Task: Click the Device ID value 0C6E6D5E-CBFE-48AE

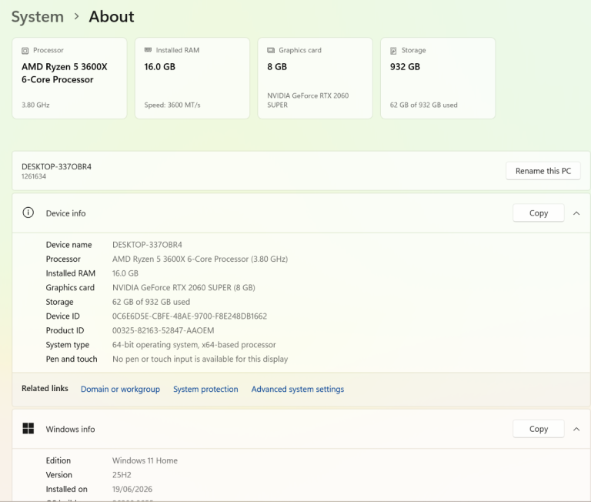Action: coord(189,316)
